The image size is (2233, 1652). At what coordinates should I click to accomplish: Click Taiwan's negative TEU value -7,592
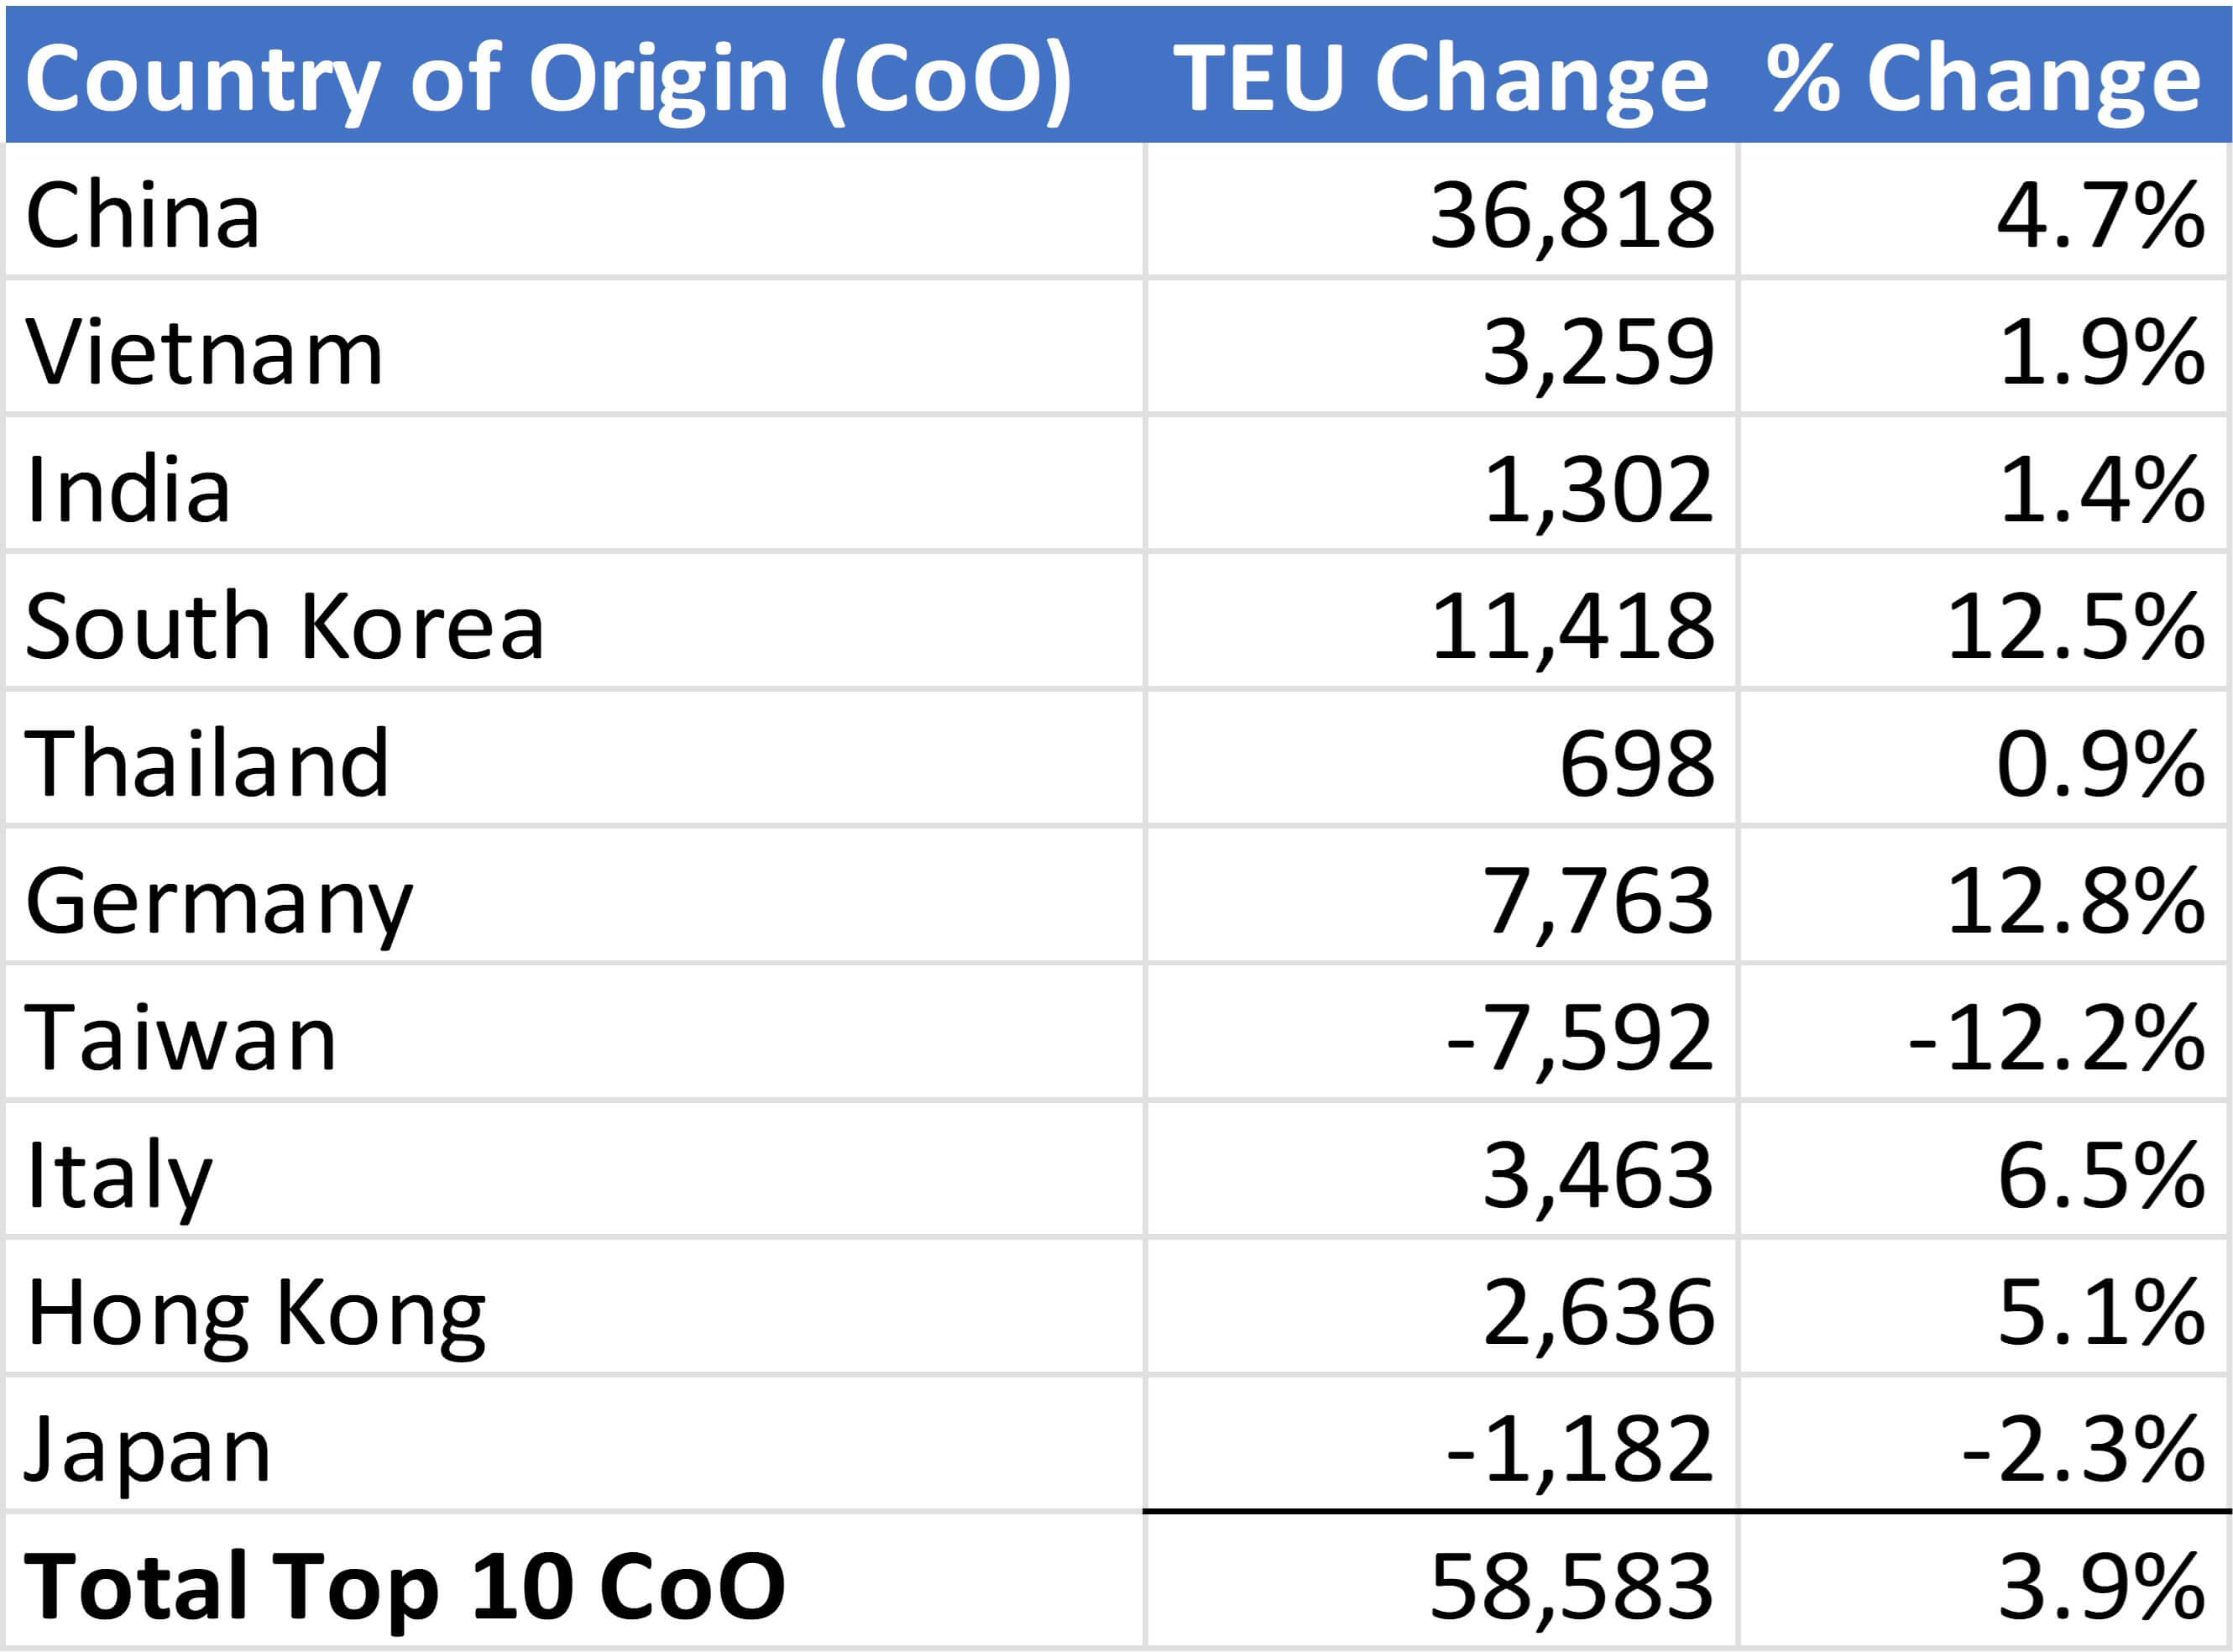(x=1579, y=1038)
